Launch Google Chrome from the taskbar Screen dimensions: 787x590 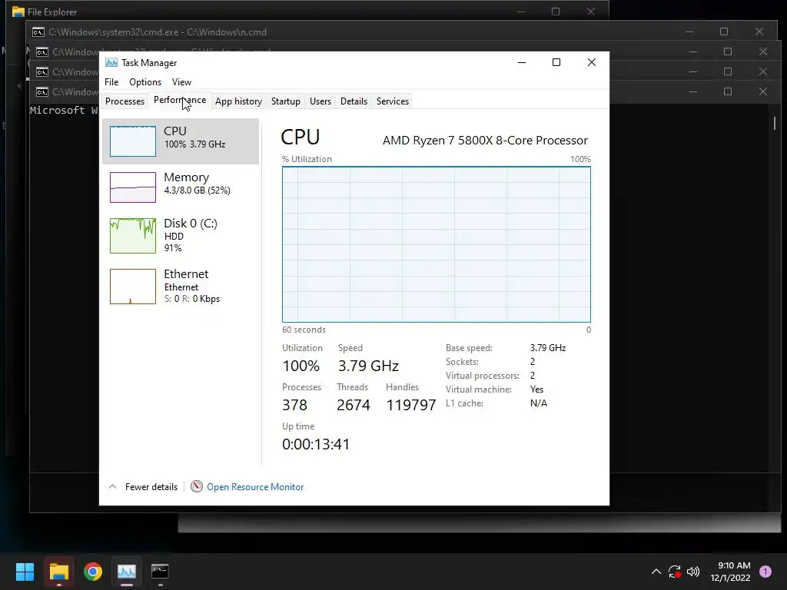93,571
